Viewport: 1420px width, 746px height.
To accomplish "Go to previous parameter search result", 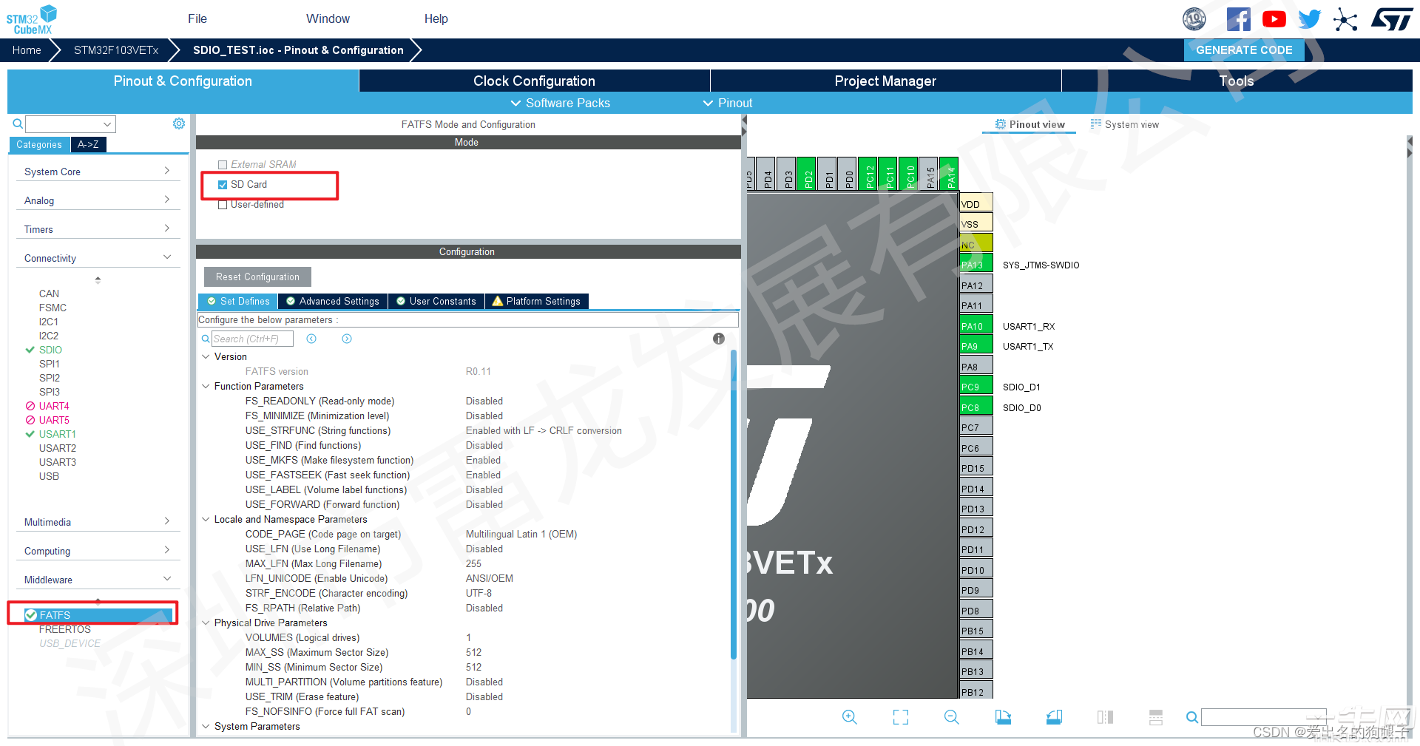I will pyautogui.click(x=311, y=339).
